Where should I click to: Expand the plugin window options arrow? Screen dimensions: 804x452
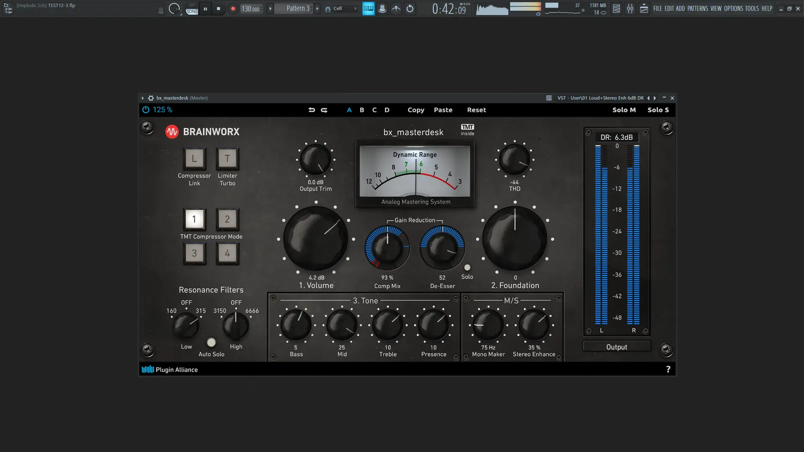[x=143, y=98]
